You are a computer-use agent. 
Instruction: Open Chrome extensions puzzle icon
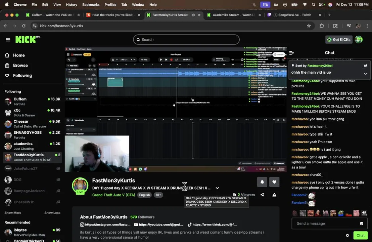(x=321, y=26)
